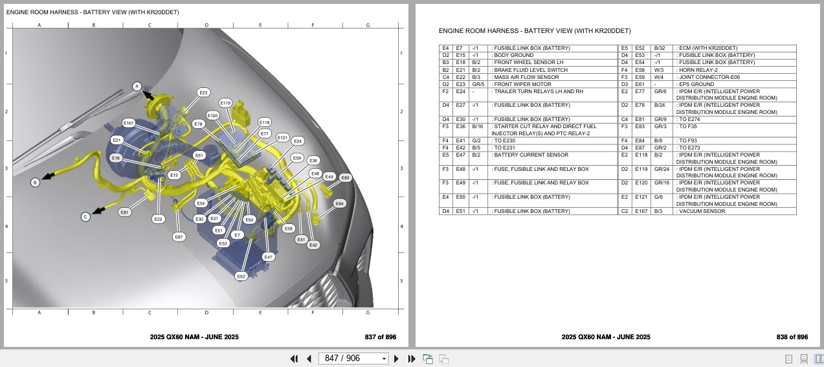This screenshot has width=824, height=367.
Task: Click connector label E24 in diagram
Action: pos(298,141)
